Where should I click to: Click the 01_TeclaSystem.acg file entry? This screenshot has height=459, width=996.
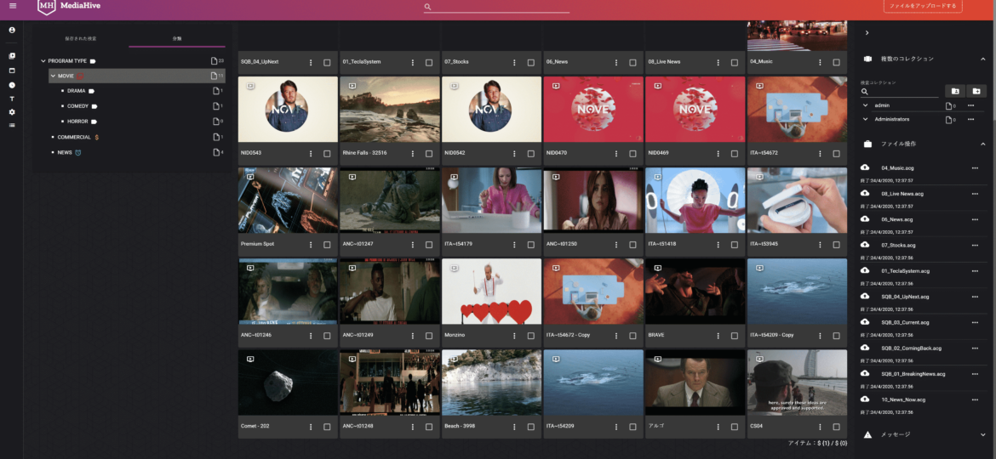pos(905,270)
